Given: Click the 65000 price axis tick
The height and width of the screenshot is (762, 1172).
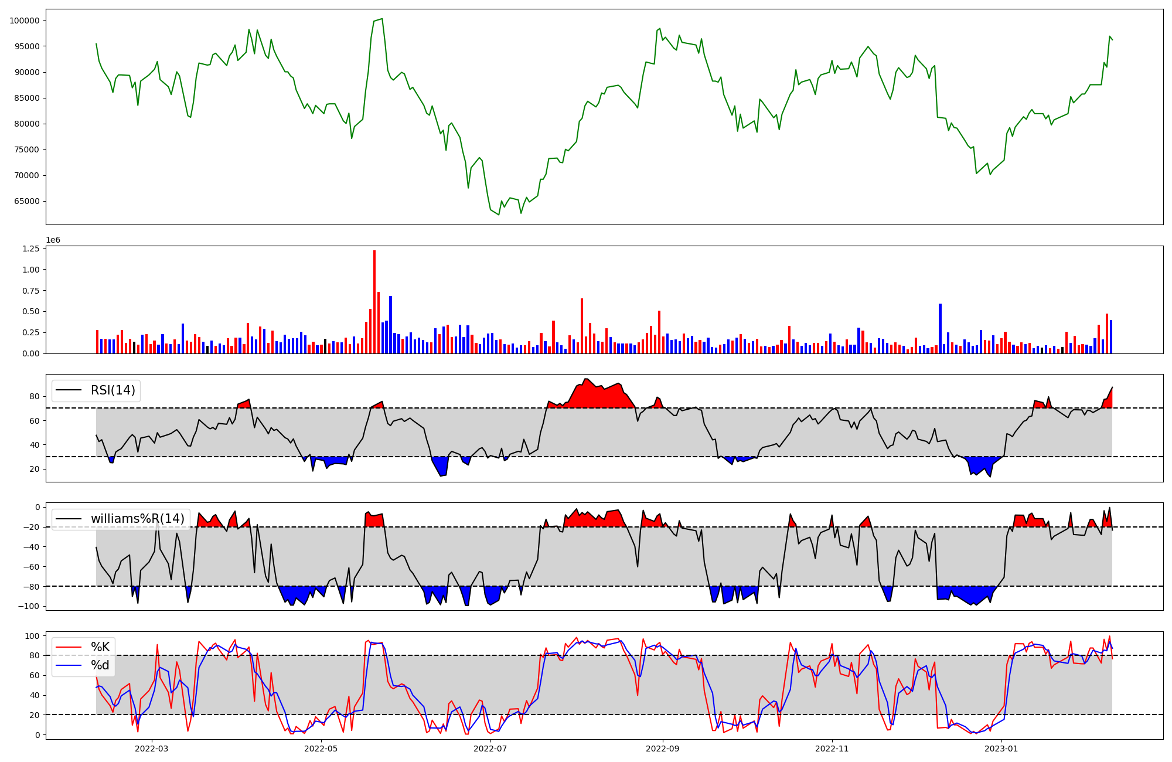Looking at the screenshot, I should 26,201.
